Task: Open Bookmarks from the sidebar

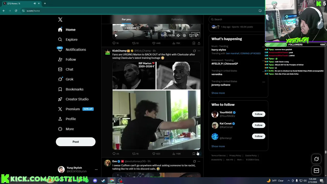Action: pyautogui.click(x=71, y=89)
